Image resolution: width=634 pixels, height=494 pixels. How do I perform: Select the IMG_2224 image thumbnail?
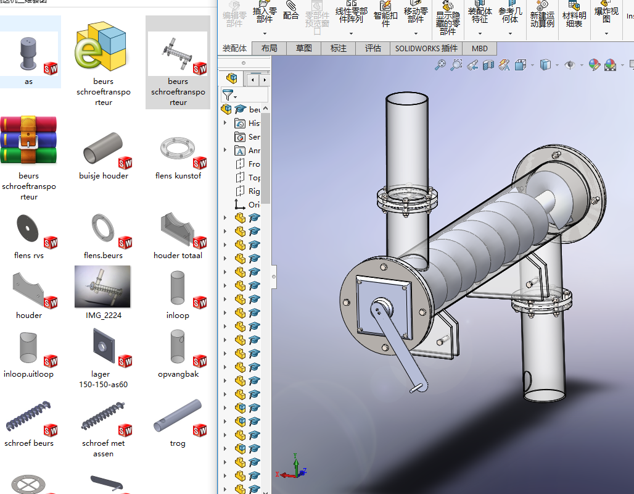(x=102, y=287)
